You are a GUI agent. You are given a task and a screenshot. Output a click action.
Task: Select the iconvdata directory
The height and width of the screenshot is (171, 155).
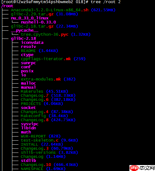click(x=32, y=43)
